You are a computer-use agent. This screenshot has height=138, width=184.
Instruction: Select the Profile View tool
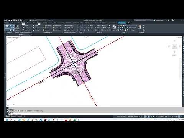(x=69, y=25)
